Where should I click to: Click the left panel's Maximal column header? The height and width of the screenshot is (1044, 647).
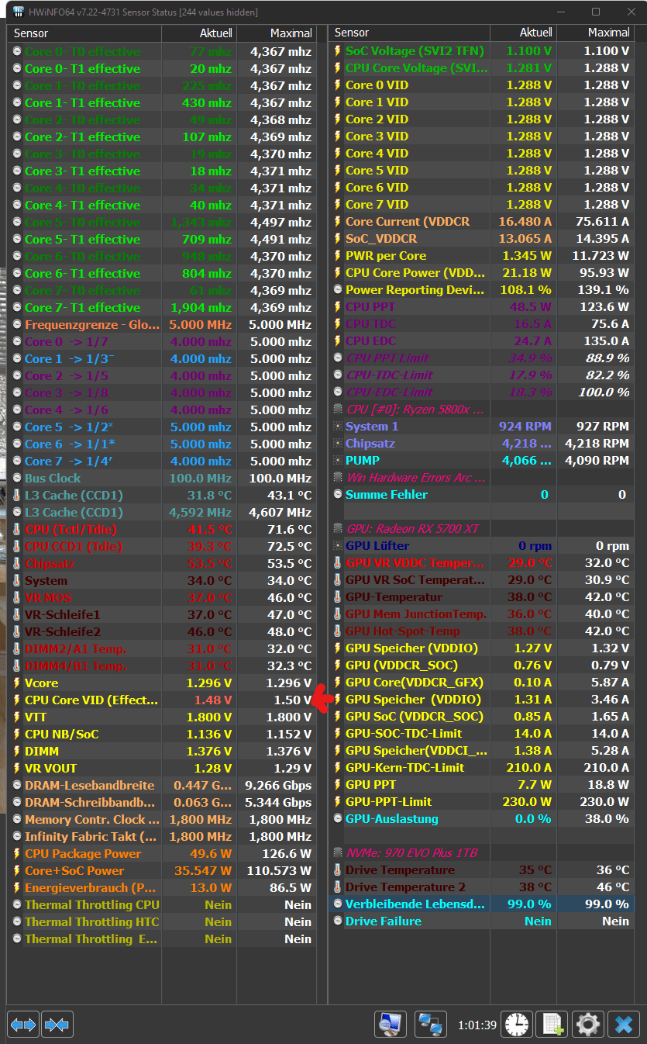(x=277, y=33)
